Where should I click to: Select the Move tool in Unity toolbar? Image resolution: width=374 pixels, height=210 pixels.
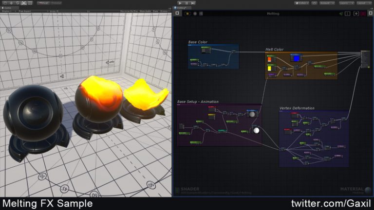tap(11, 3)
